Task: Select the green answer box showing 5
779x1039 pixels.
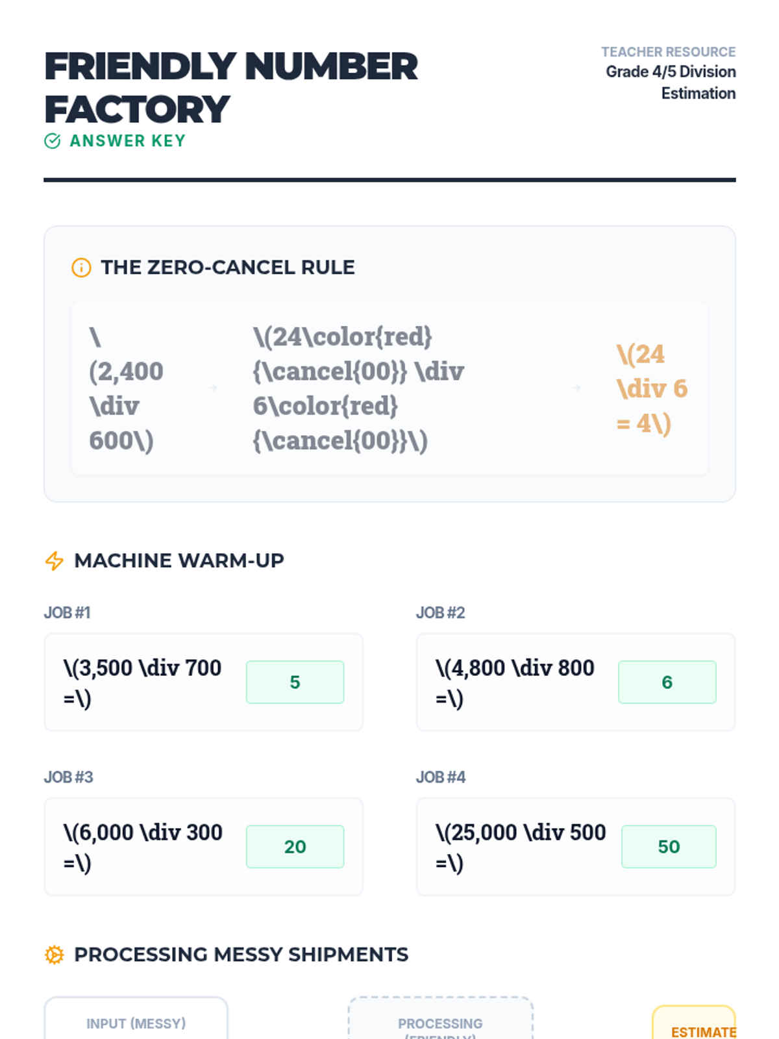Action: coord(295,682)
